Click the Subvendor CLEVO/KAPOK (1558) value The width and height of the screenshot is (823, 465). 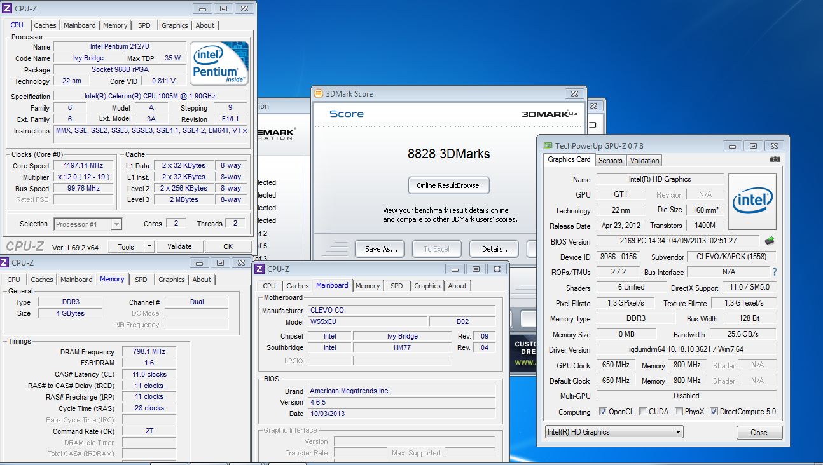(732, 257)
